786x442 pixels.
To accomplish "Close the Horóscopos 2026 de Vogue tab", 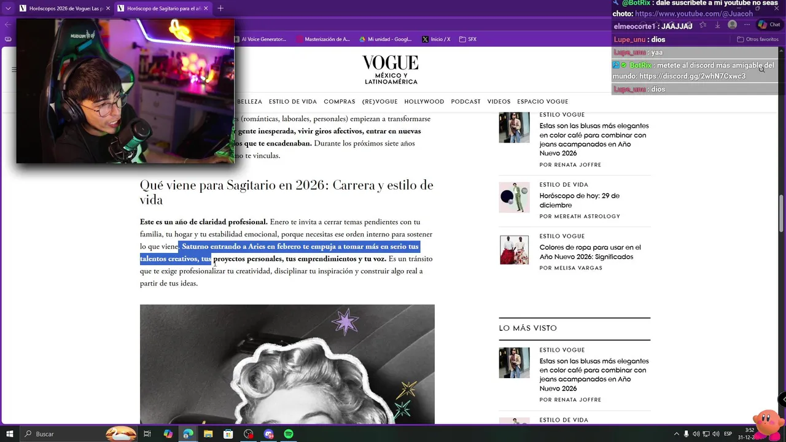I will click(x=107, y=8).
